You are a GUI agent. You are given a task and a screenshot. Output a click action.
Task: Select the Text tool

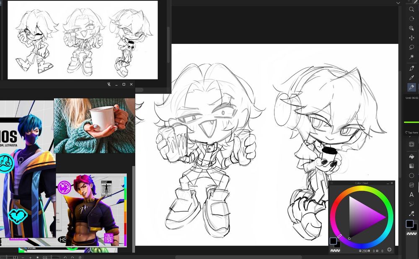click(x=411, y=195)
